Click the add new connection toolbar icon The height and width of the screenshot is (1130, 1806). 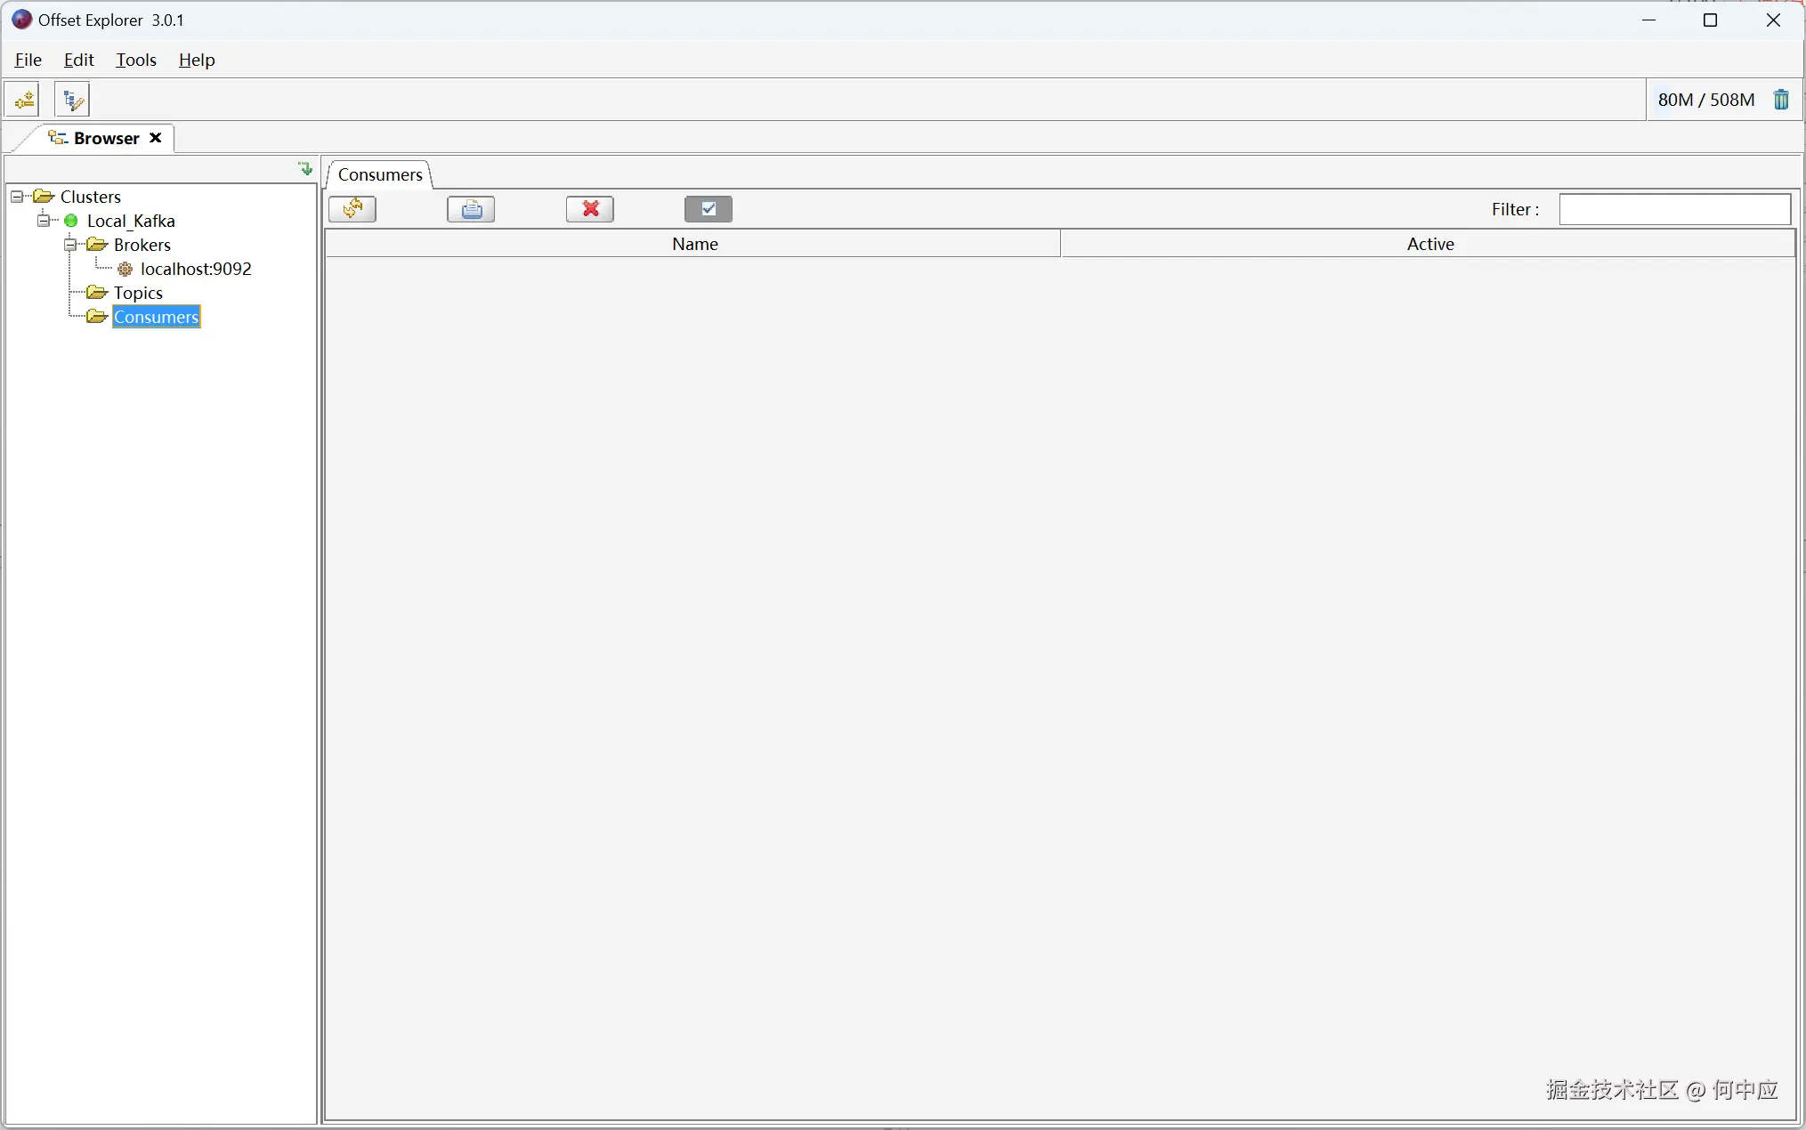pos(24,99)
